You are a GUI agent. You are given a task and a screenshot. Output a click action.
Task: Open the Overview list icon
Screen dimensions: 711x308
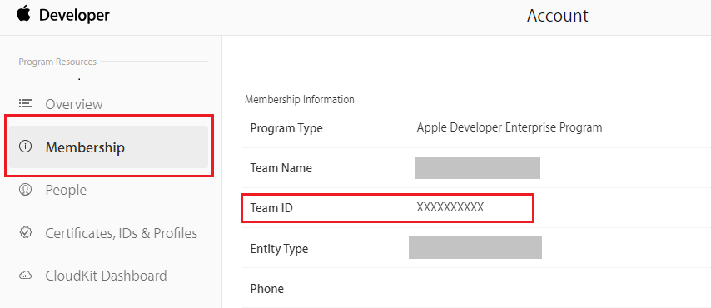[x=25, y=103]
